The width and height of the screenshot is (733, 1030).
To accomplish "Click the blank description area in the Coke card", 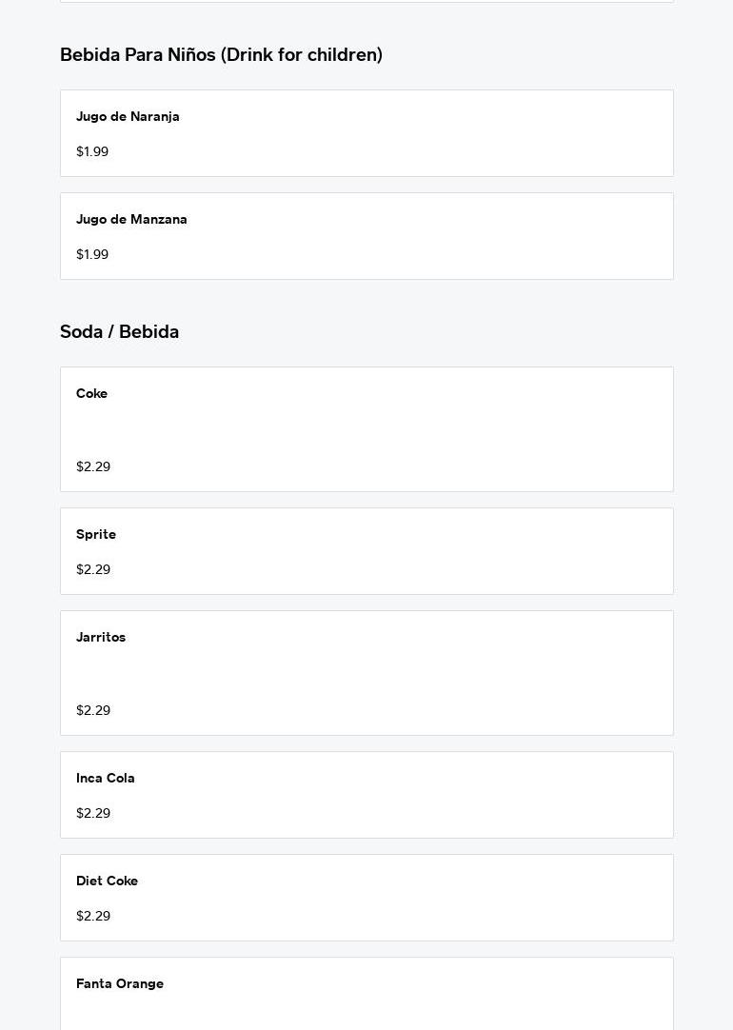I will [366, 430].
